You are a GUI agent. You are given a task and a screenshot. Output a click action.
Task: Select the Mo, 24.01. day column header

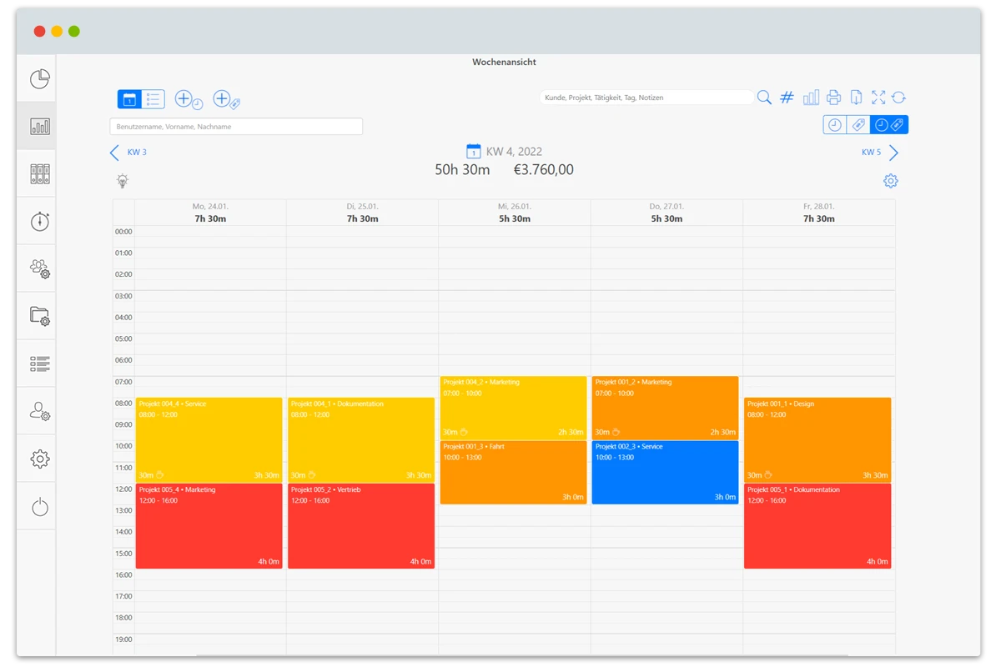pyautogui.click(x=210, y=213)
